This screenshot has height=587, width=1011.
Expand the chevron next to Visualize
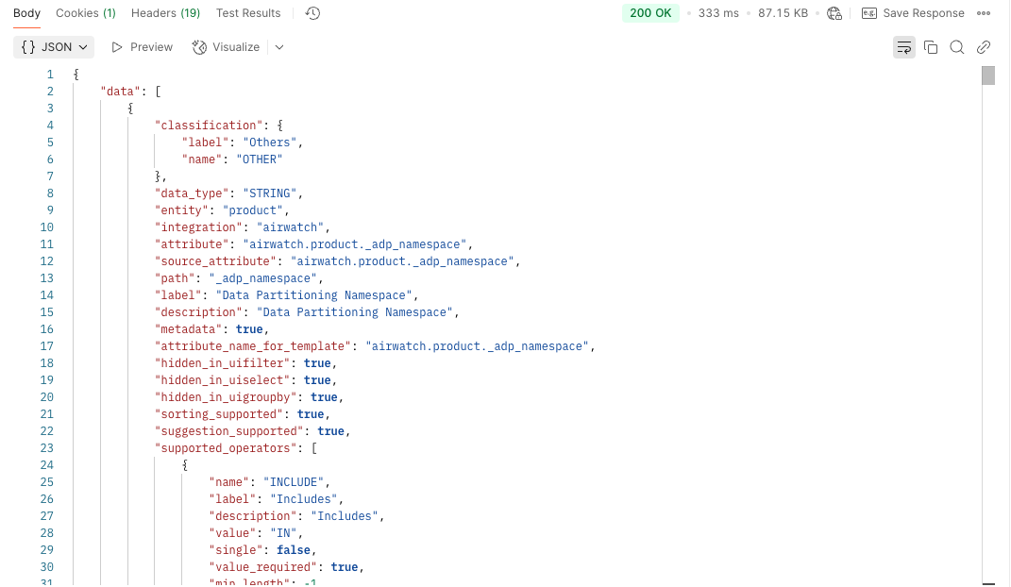[x=278, y=46]
